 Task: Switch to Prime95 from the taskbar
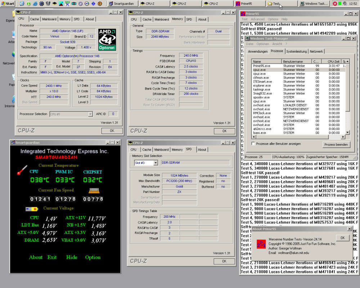tap(248, 4)
